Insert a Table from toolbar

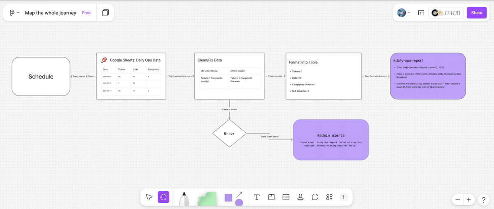click(286, 197)
